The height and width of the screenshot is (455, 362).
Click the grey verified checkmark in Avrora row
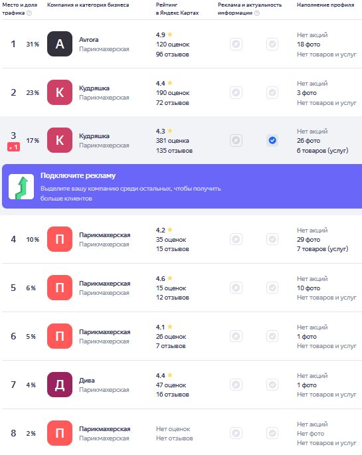pyautogui.click(x=272, y=44)
